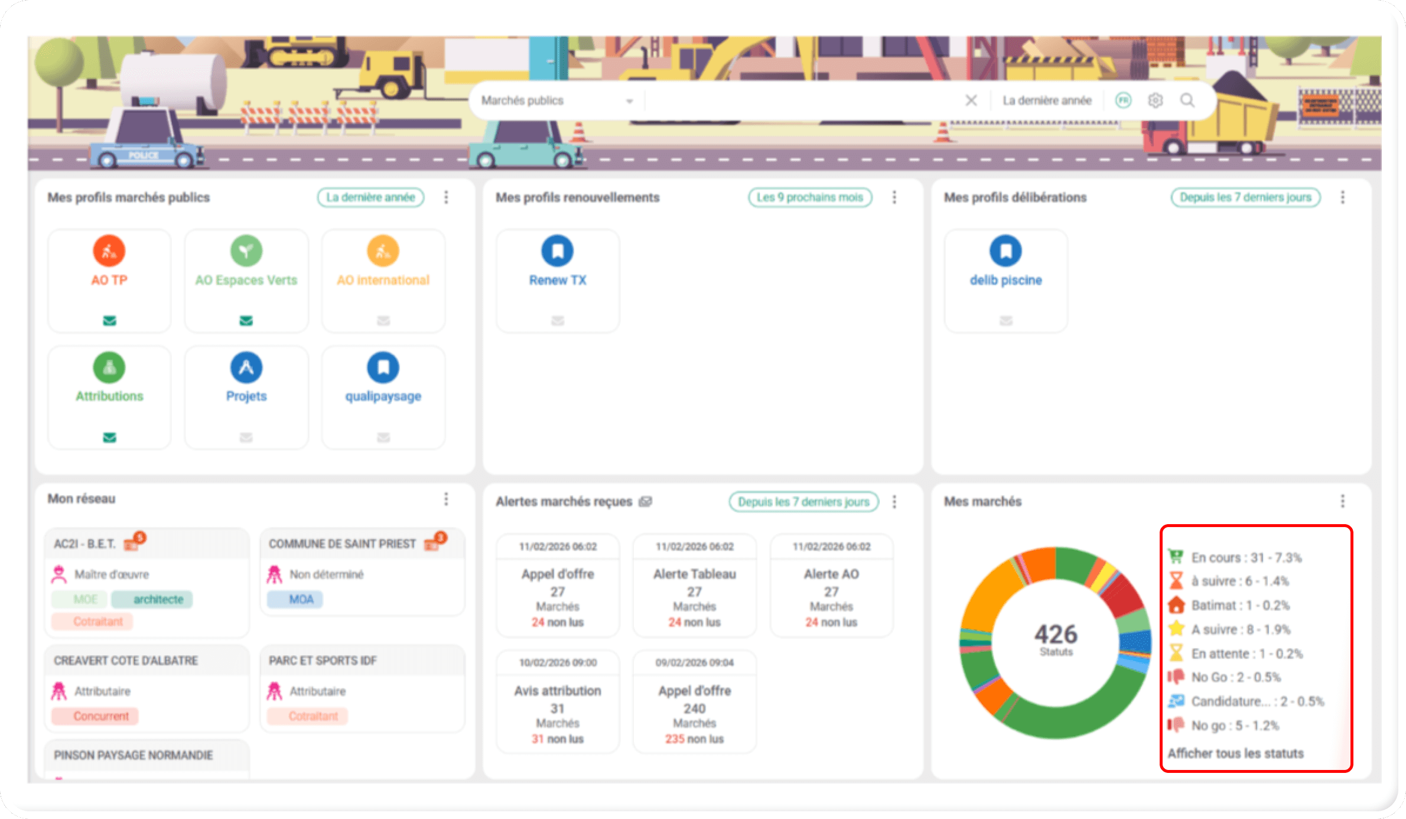
Task: Open the Projets profile icon
Action: click(246, 368)
